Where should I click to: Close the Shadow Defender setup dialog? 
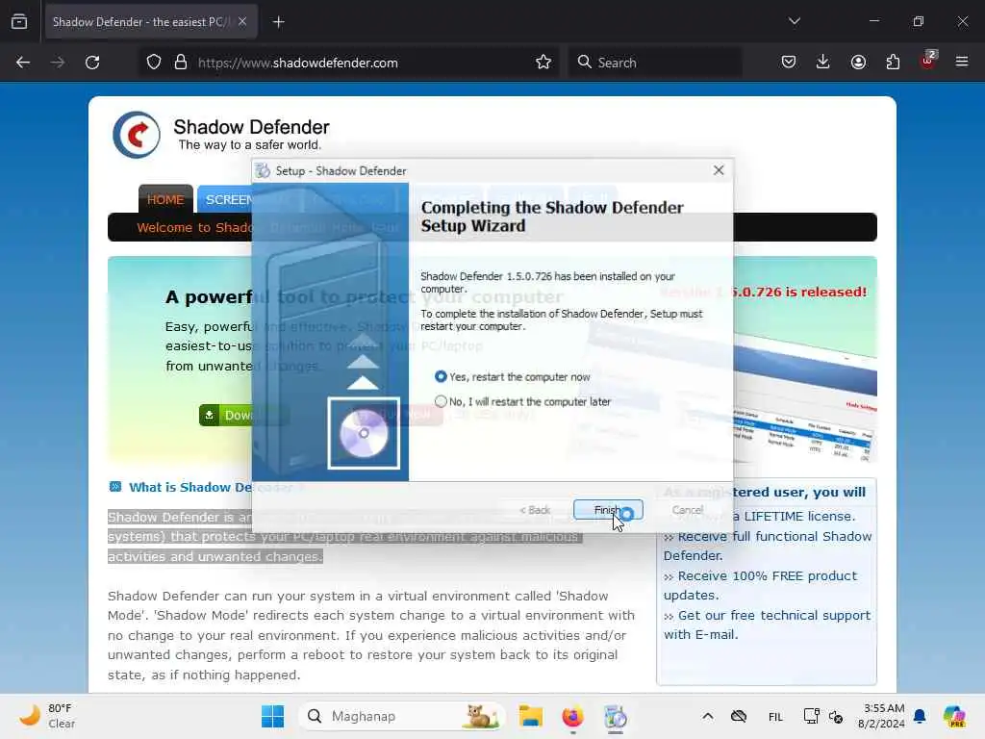[719, 170]
